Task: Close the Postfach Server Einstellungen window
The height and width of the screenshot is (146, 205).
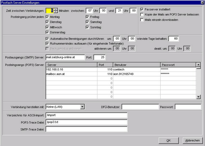Action: coord(202,2)
